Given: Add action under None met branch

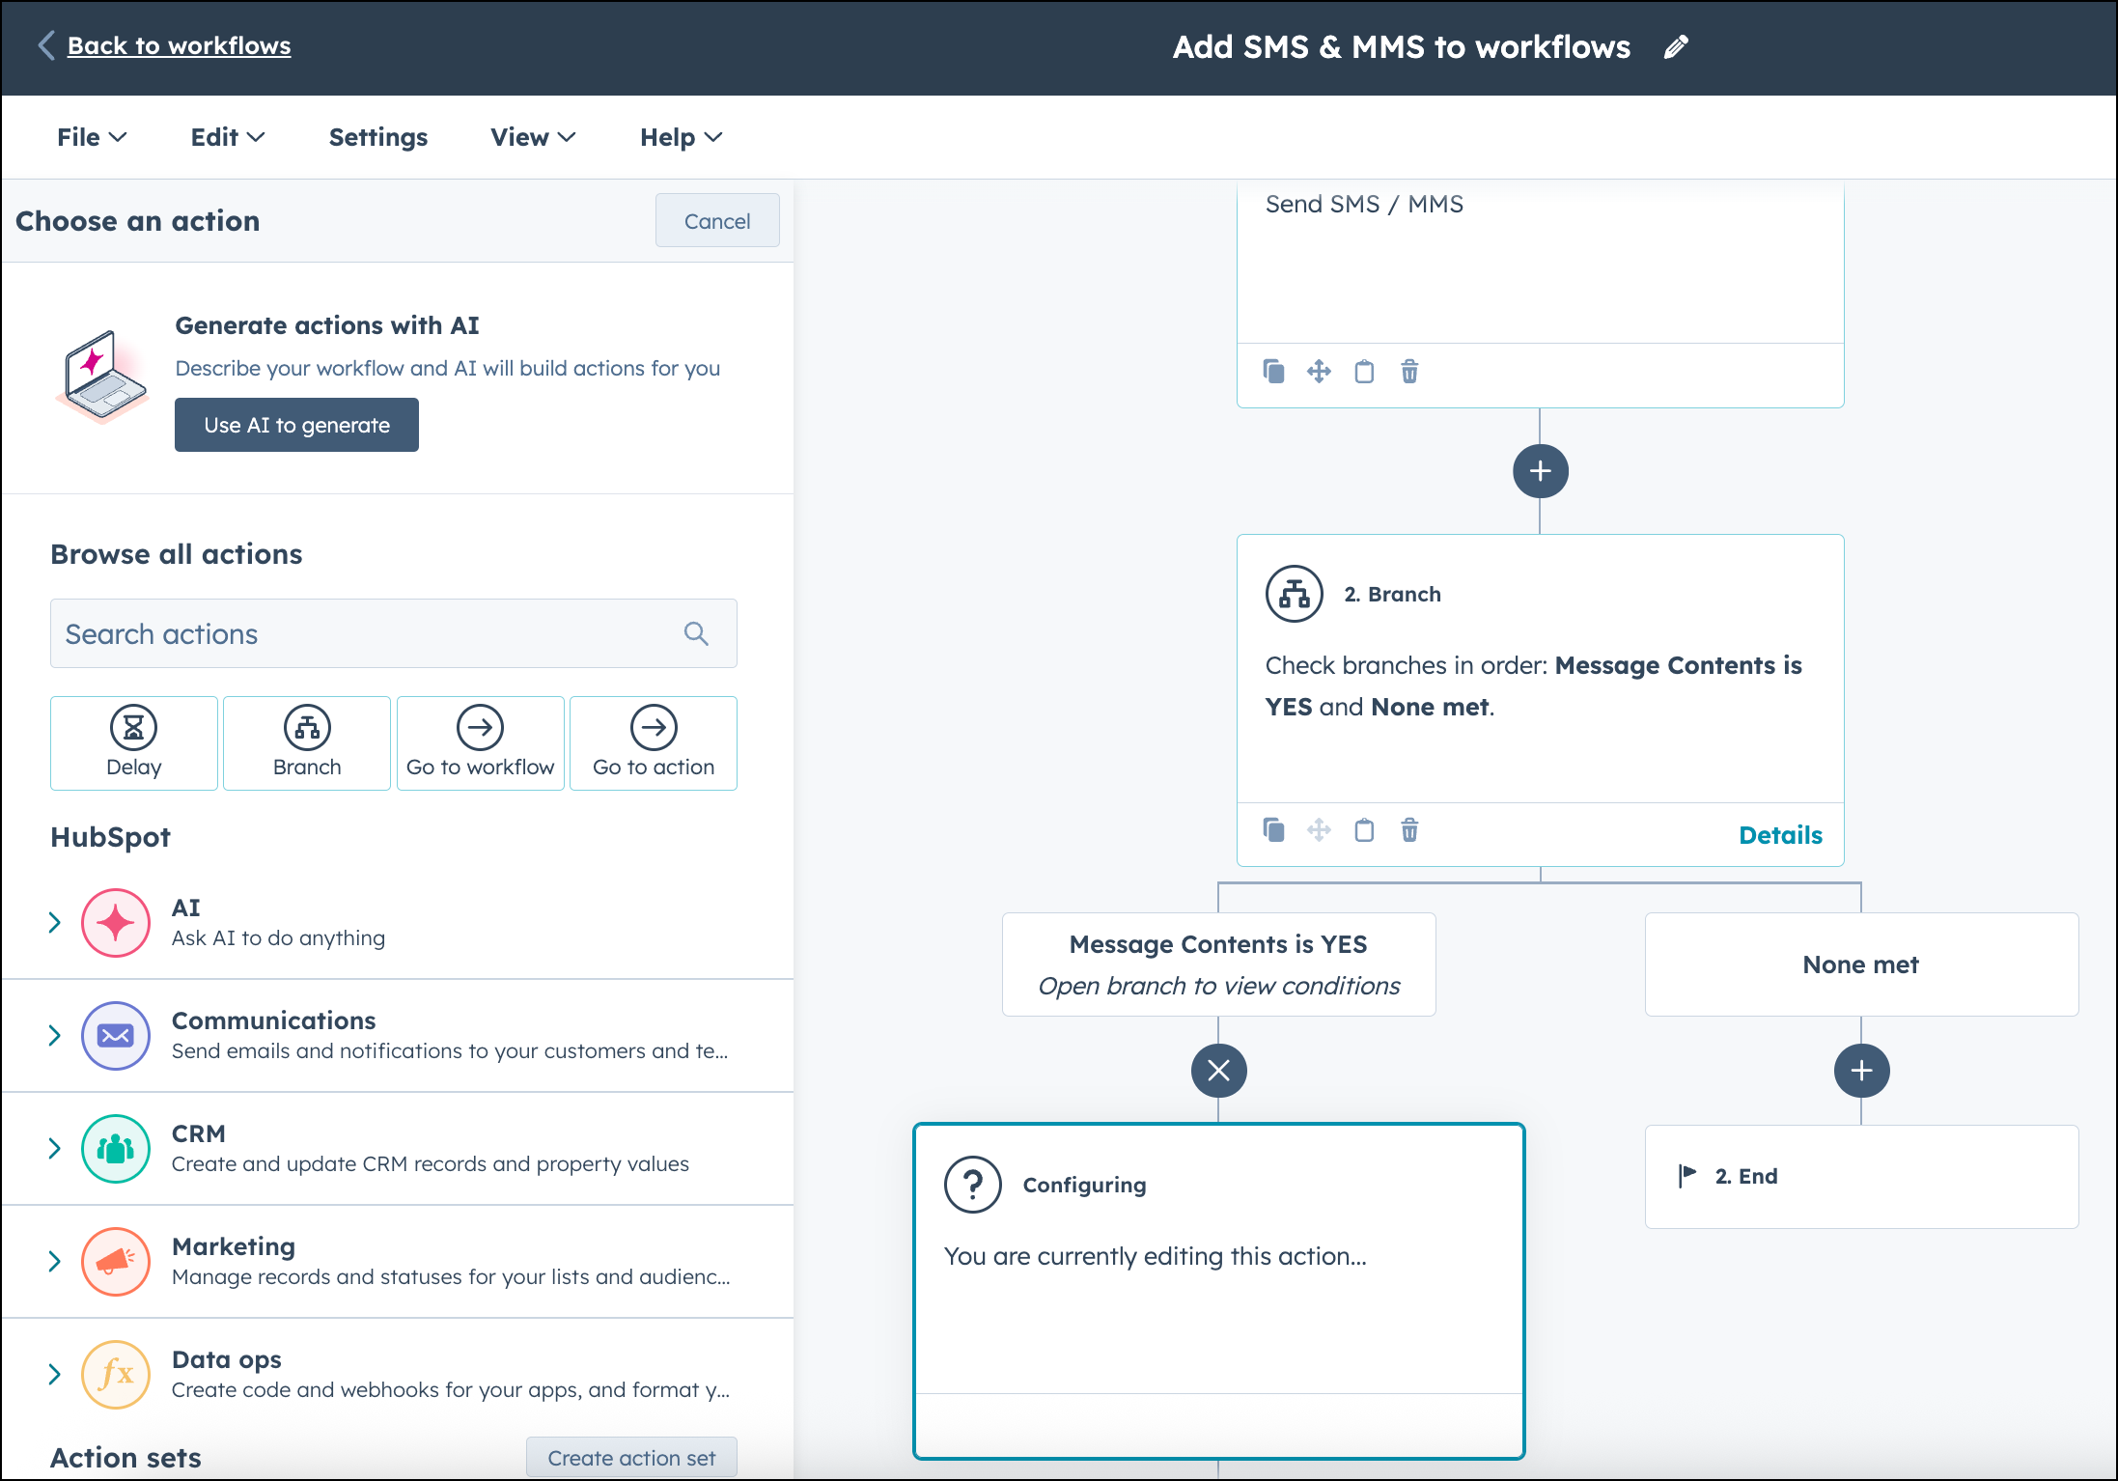Looking at the screenshot, I should coord(1862,1071).
